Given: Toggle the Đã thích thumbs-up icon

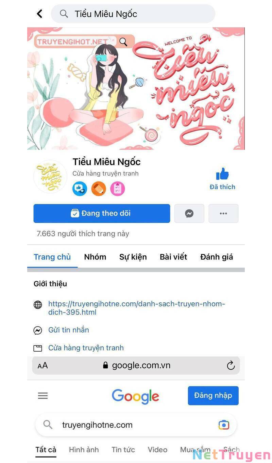Looking at the screenshot, I should (222, 174).
